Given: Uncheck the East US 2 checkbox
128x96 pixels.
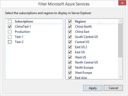Looking at the screenshot, I should [70, 47].
